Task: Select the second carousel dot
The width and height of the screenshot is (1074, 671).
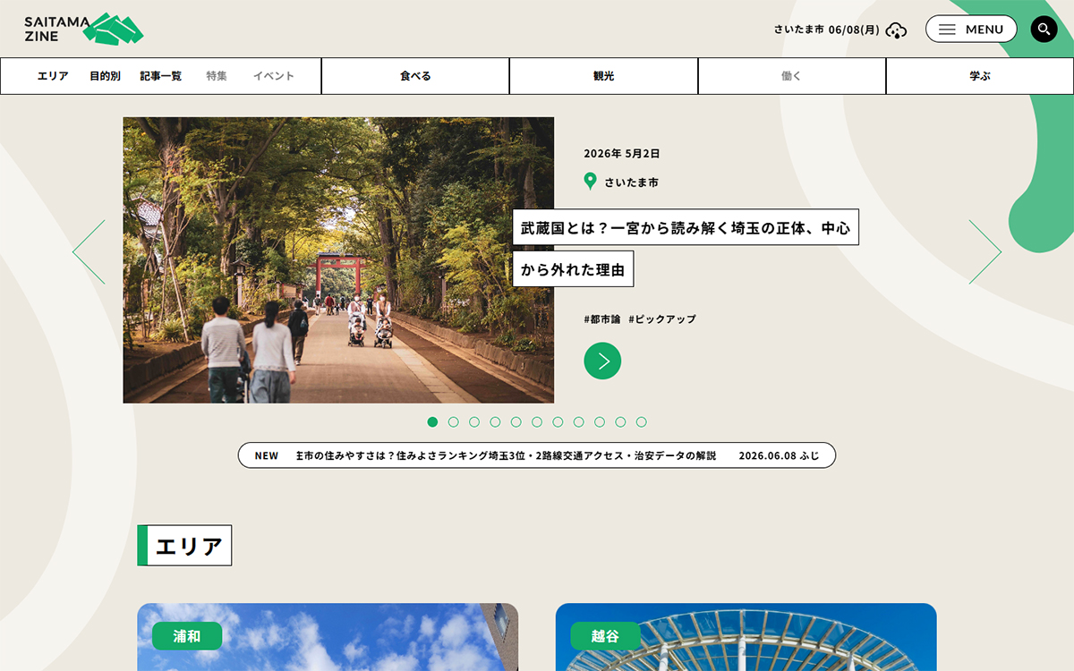Action: (x=454, y=422)
